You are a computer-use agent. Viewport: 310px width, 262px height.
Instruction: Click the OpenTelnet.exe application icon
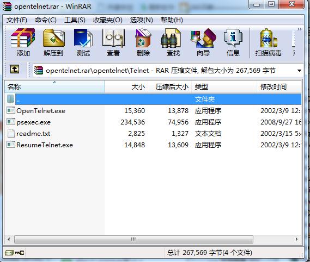pos(11,110)
